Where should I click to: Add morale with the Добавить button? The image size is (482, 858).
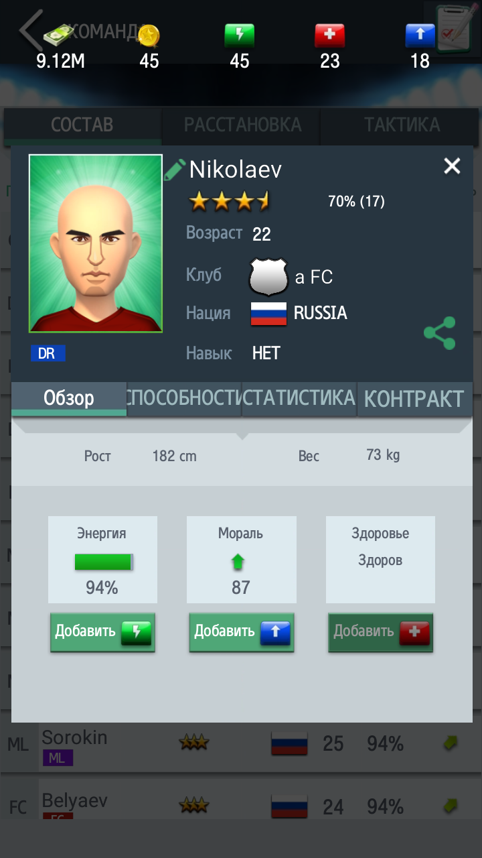pos(242,631)
